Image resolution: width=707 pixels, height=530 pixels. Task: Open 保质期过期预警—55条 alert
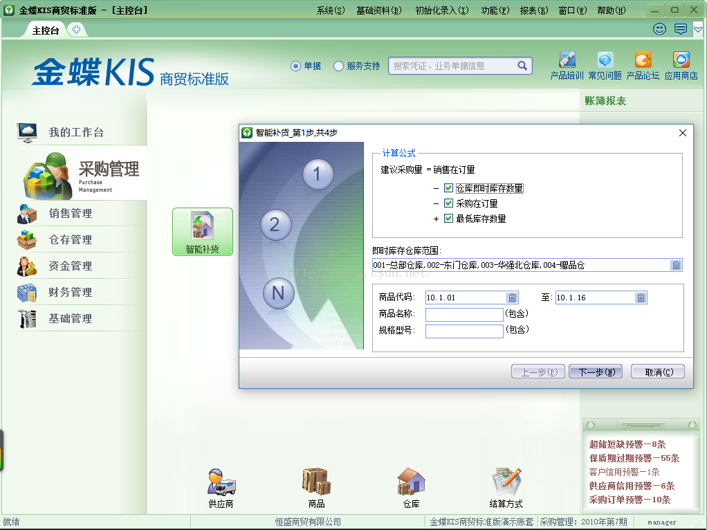click(x=634, y=458)
